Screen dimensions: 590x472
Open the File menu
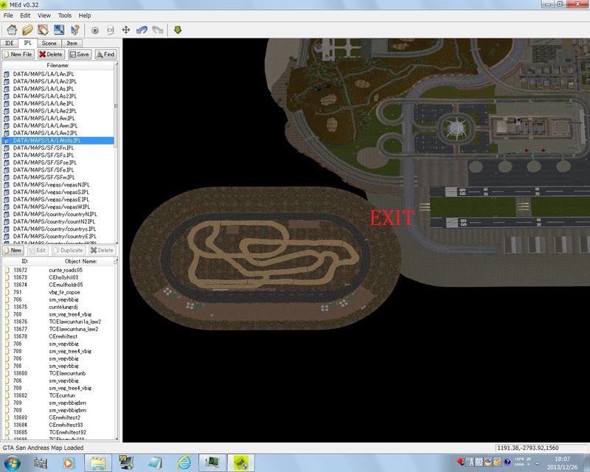coord(8,15)
